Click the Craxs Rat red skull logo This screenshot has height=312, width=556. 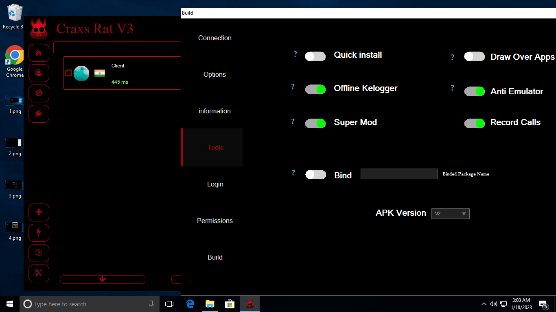click(x=39, y=28)
